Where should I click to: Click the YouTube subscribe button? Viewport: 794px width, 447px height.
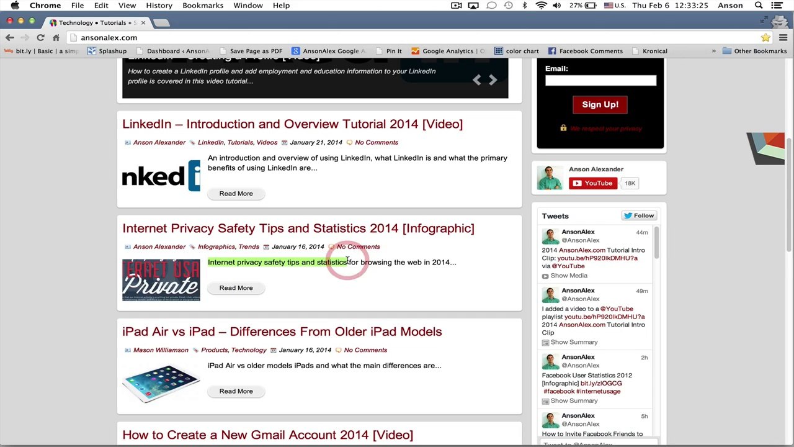click(x=592, y=183)
